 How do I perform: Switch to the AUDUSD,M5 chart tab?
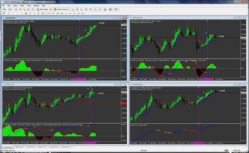pyautogui.click(x=54, y=147)
